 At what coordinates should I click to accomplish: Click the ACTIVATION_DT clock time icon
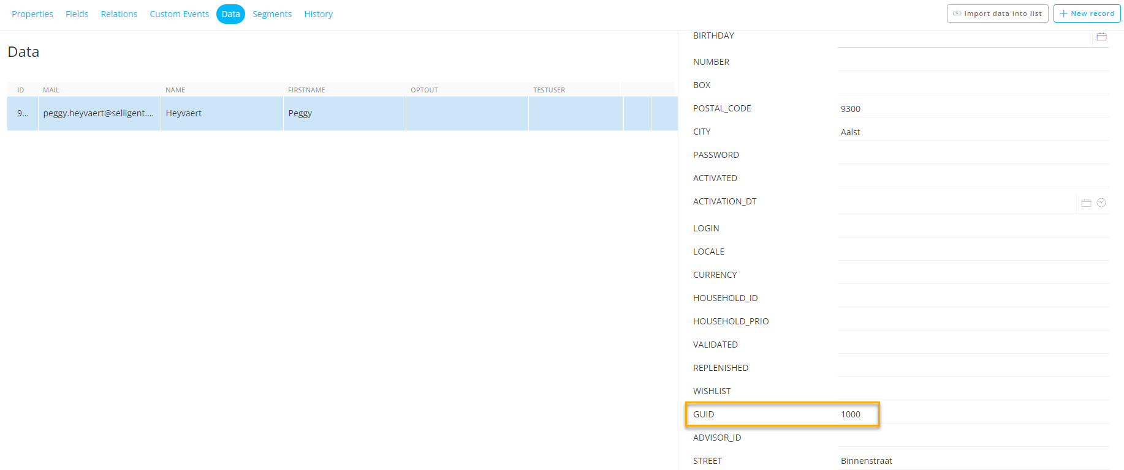coord(1101,203)
